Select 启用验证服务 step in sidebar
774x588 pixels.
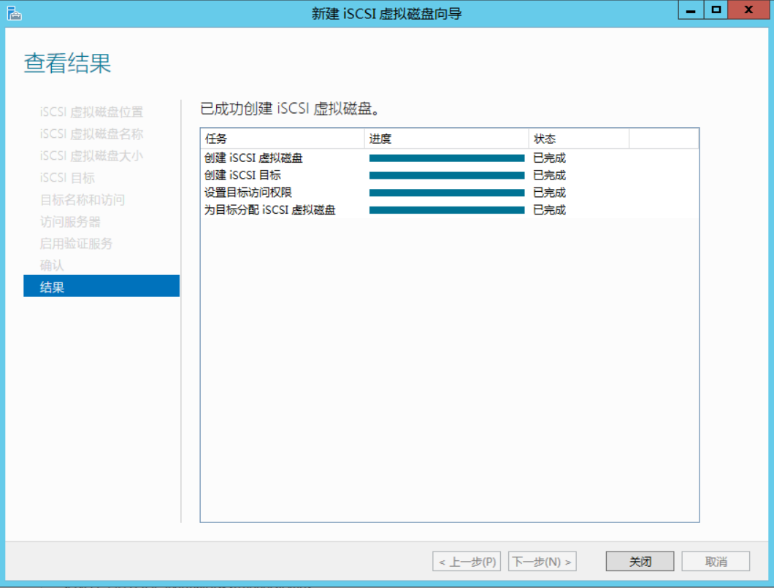coord(76,243)
